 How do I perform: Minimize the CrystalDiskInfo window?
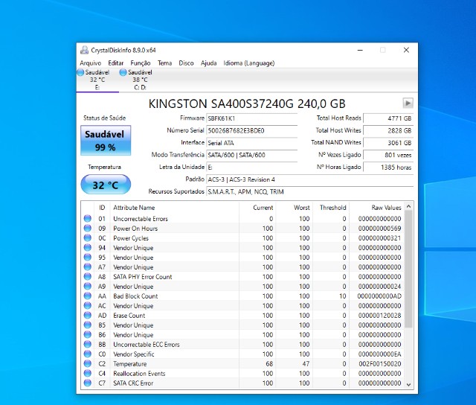tap(360, 50)
